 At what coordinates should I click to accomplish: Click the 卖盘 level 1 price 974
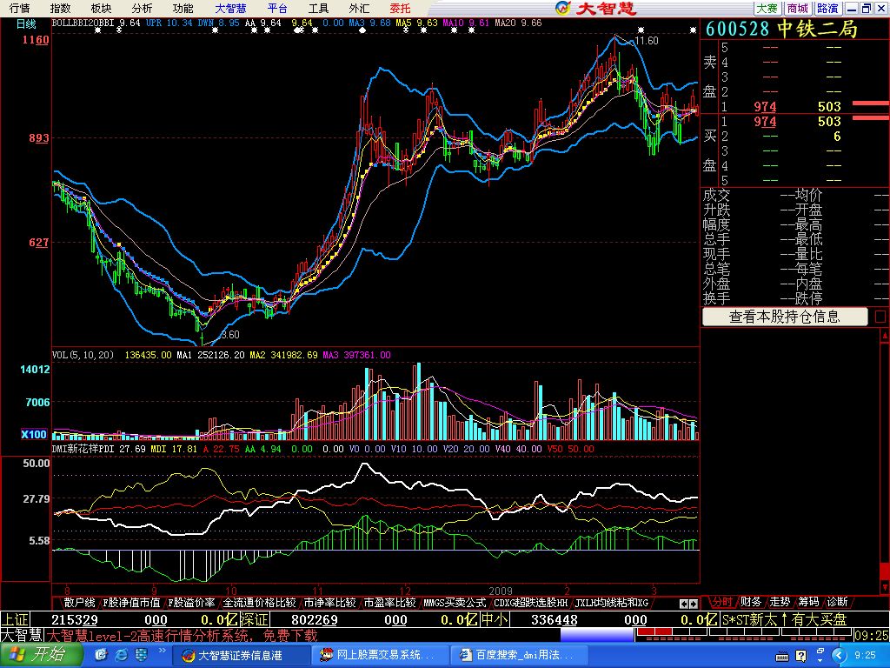765,107
